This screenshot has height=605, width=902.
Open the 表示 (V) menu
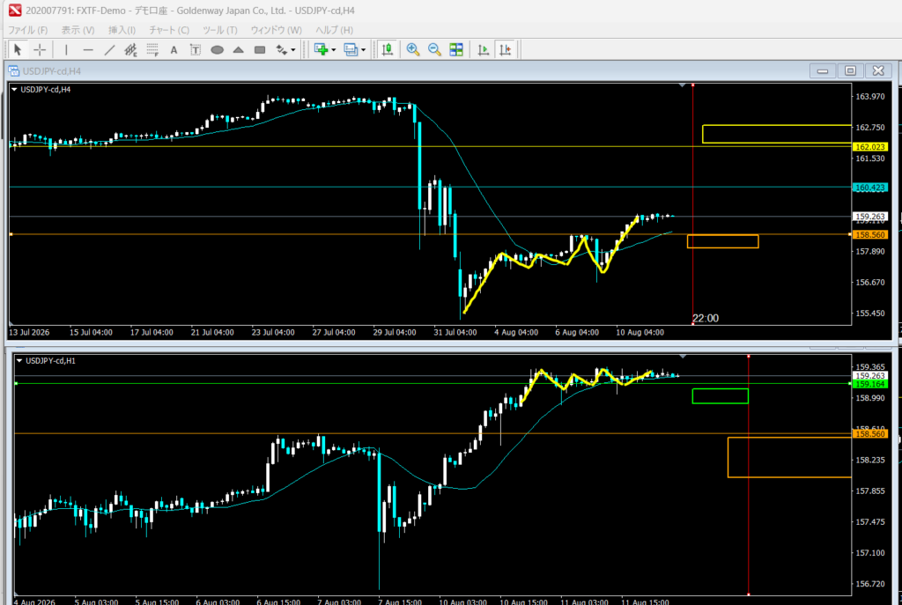pos(78,30)
